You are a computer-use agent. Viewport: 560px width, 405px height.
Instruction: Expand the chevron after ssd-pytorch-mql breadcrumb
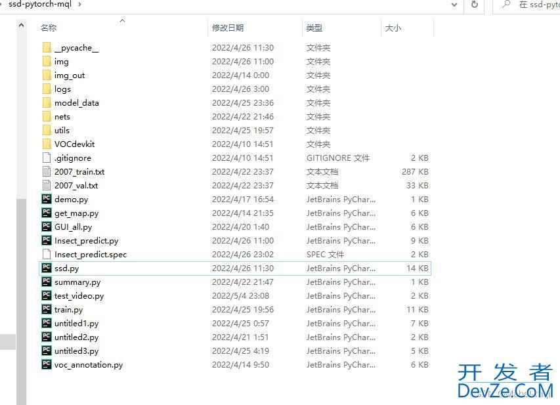(79, 5)
